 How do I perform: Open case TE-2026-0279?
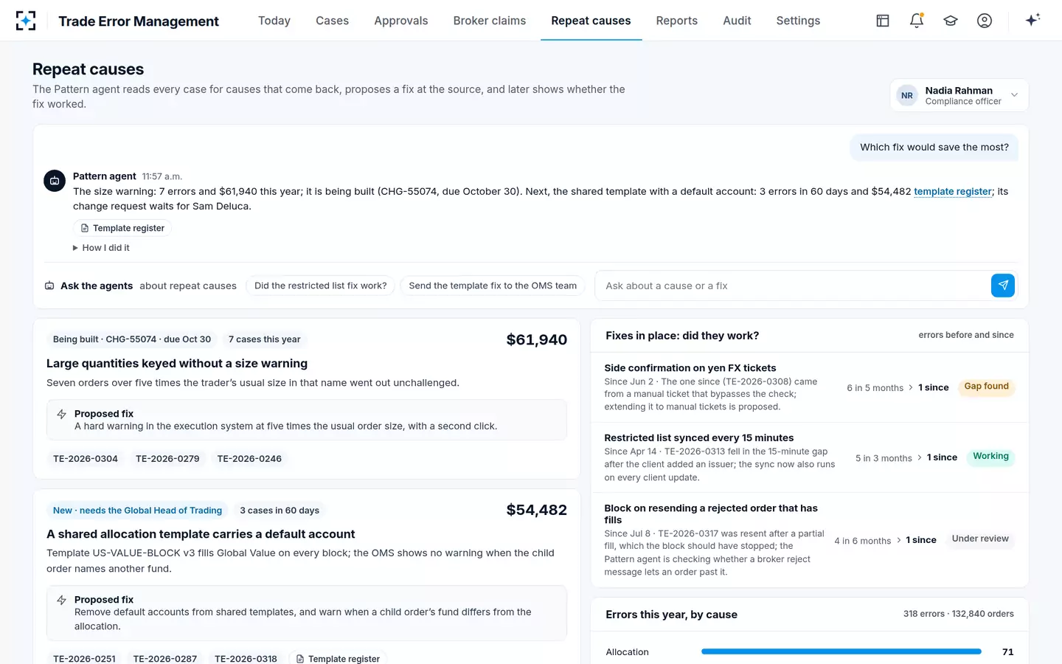pos(167,459)
